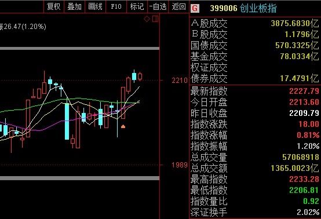The height and width of the screenshot is (219, 321).
Task: Click the 标记 mark button
Action: coord(137,6)
